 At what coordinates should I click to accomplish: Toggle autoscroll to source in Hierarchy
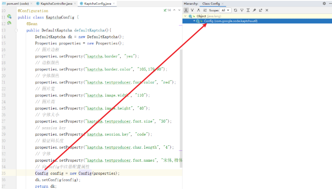tap(242, 10)
